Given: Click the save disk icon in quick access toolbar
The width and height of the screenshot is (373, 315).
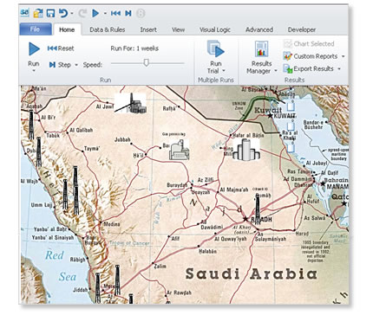Looking at the screenshot, I should tap(50, 13).
